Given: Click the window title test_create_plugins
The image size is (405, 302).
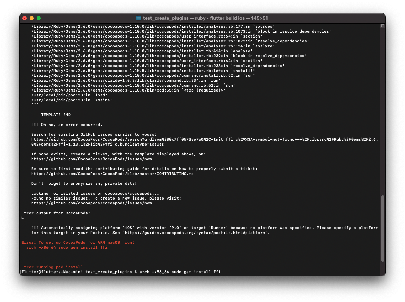Looking at the screenshot, I should pos(166,18).
